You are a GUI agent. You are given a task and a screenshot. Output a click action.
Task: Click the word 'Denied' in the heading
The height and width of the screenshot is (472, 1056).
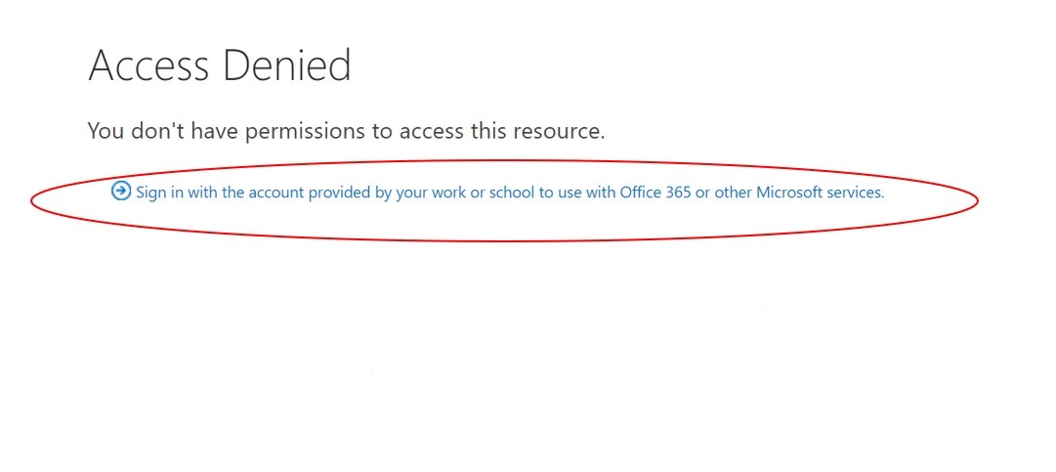pyautogui.click(x=286, y=65)
